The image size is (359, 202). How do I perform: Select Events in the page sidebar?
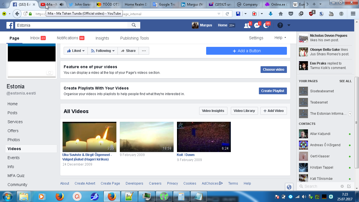[13, 158]
